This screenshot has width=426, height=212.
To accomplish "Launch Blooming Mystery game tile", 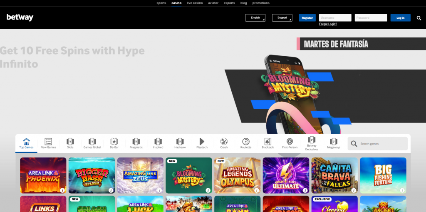I will pyautogui.click(x=189, y=175).
